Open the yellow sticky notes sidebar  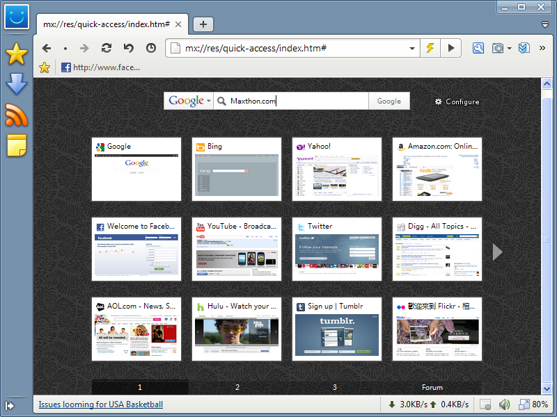pyautogui.click(x=17, y=145)
